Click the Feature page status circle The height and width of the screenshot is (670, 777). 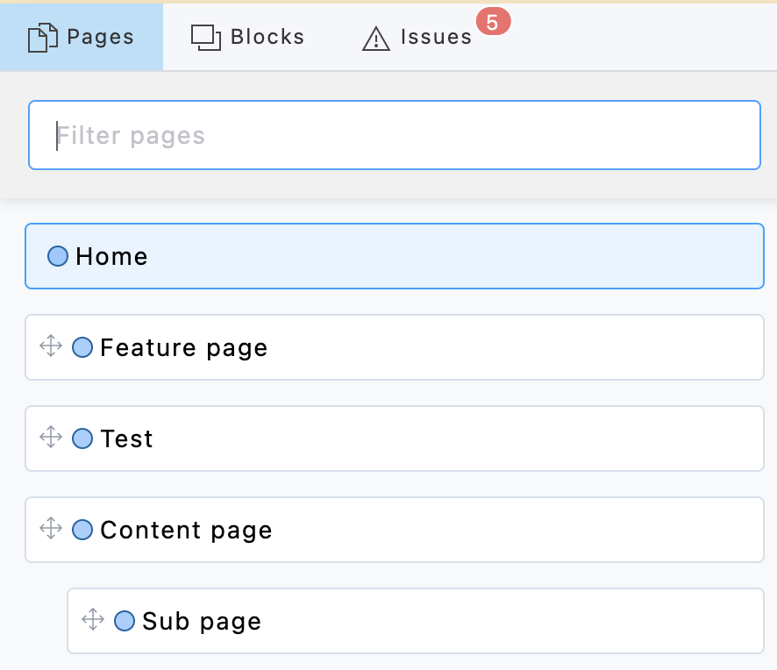(82, 347)
